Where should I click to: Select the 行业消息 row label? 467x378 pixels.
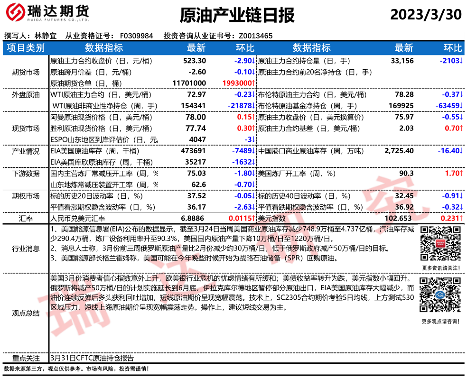tap(26, 249)
